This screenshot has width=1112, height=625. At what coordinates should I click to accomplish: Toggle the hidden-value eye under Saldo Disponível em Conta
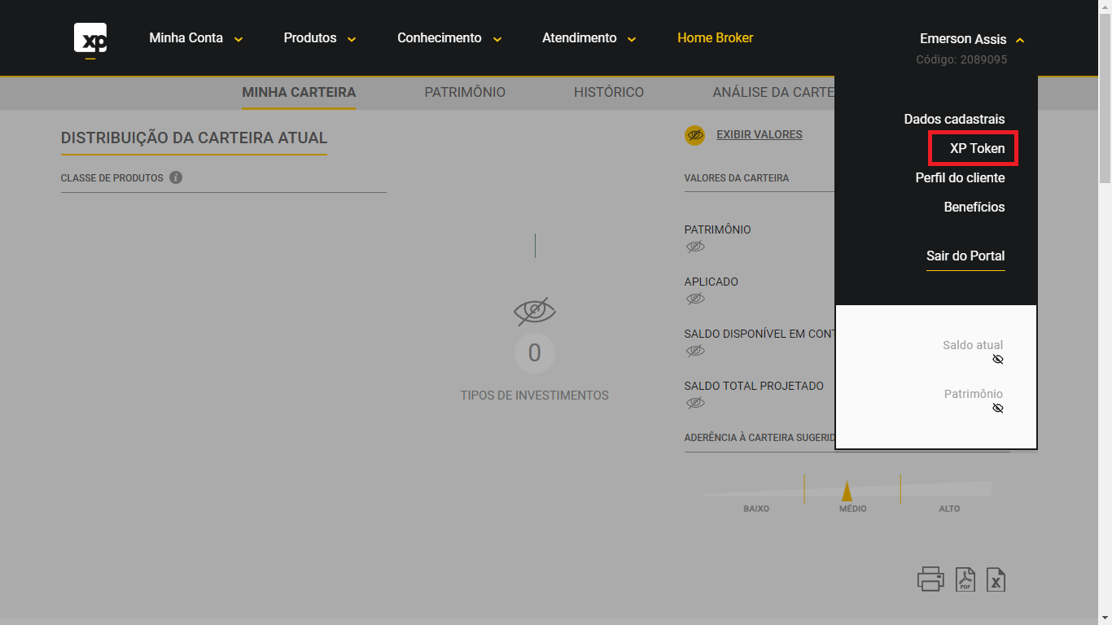point(695,351)
